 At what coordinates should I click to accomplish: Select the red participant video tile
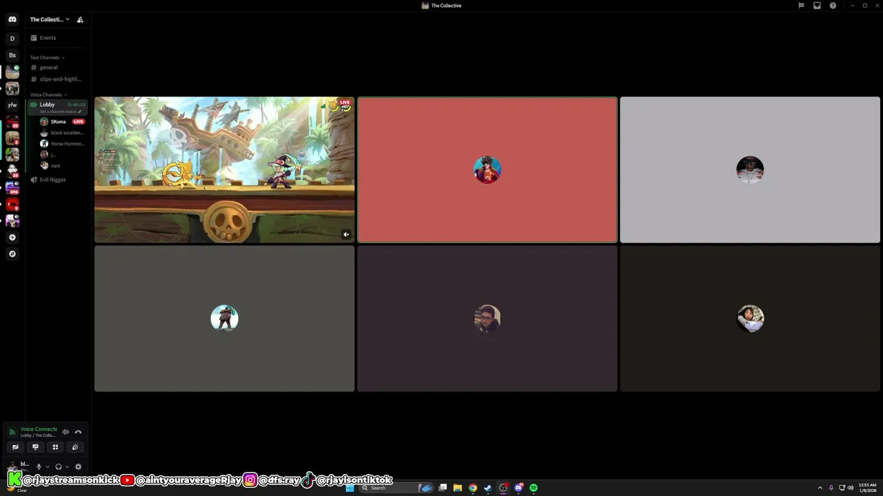pyautogui.click(x=487, y=170)
